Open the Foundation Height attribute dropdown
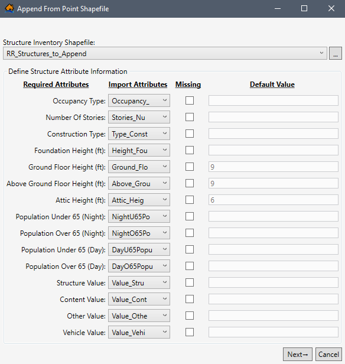Image resolution: width=345 pixels, height=364 pixels. tap(139, 151)
